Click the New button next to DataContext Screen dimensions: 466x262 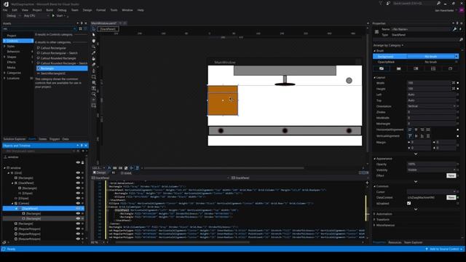click(451, 197)
